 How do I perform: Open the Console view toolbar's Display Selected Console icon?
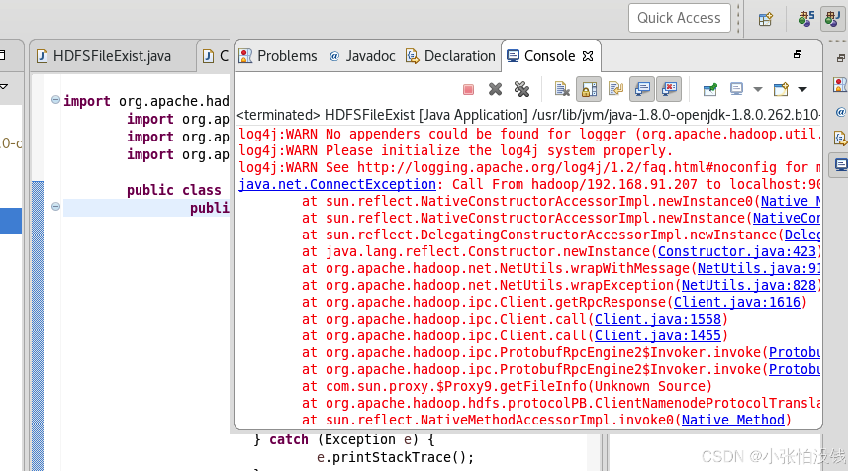tap(737, 89)
